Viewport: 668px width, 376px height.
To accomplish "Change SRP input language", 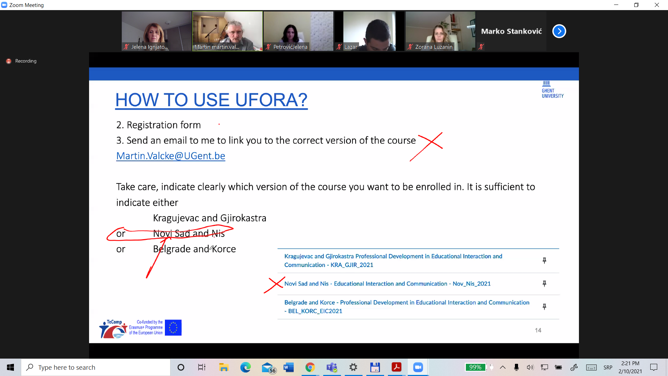I will coord(608,367).
